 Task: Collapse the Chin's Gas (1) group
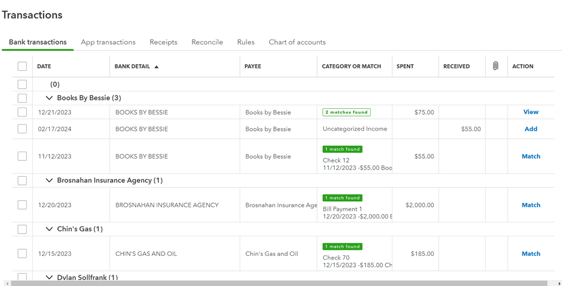50,229
